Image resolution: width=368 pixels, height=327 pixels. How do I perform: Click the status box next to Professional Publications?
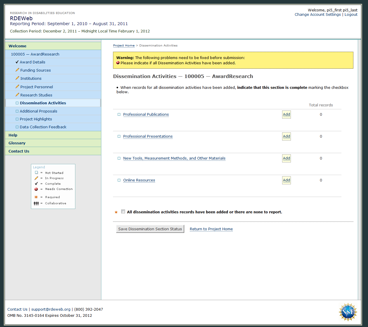point(119,115)
